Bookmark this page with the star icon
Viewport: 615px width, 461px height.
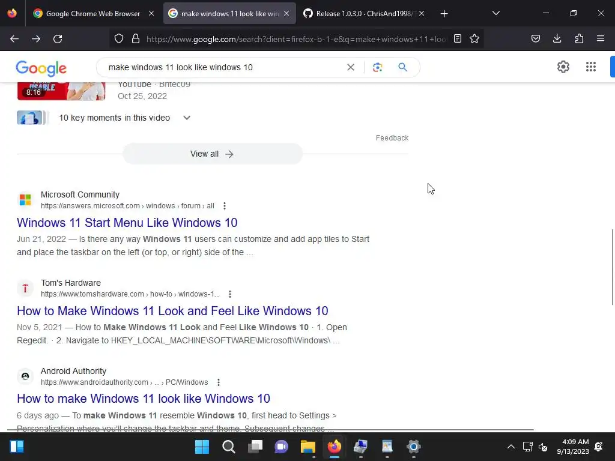pos(474,39)
